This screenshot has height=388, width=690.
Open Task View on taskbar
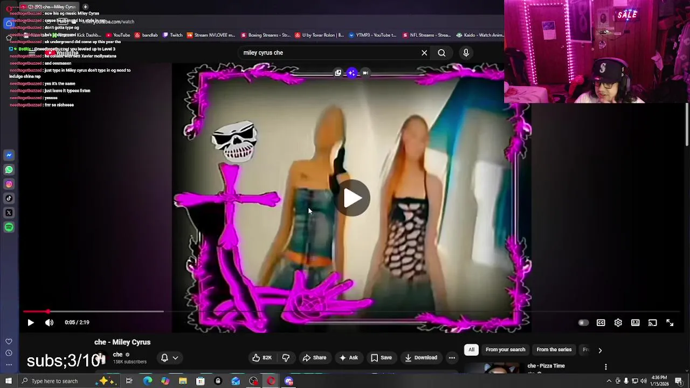tap(129, 381)
